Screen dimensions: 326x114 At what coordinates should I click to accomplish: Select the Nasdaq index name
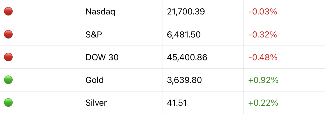[100, 12]
